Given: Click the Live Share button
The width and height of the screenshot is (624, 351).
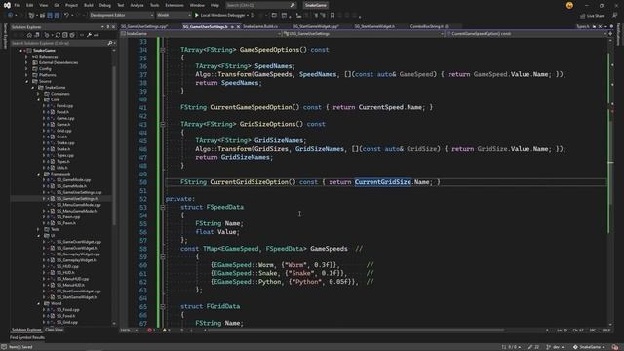Looking at the screenshot, I should point(593,16).
